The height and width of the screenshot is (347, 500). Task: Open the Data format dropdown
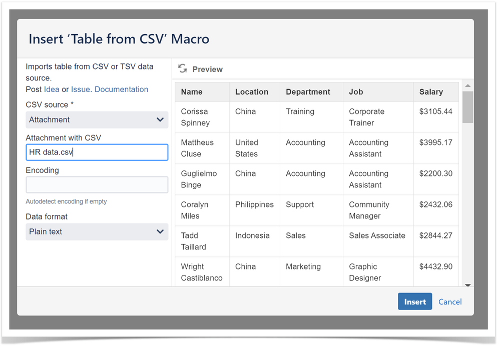tap(97, 231)
